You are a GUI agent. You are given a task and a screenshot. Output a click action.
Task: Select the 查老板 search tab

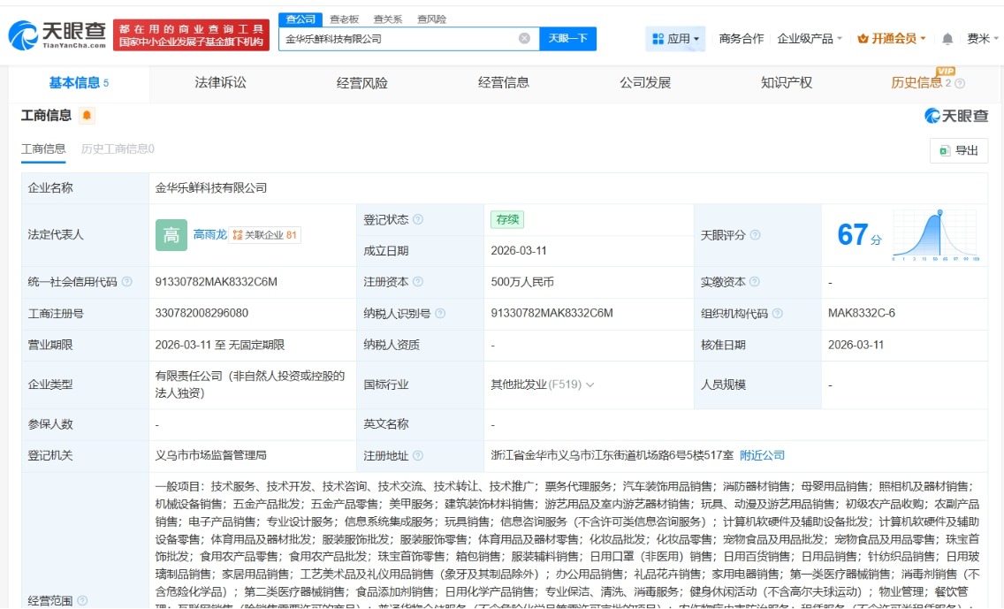(344, 19)
